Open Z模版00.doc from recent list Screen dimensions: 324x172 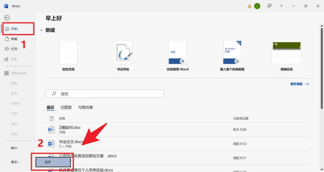pos(177,130)
